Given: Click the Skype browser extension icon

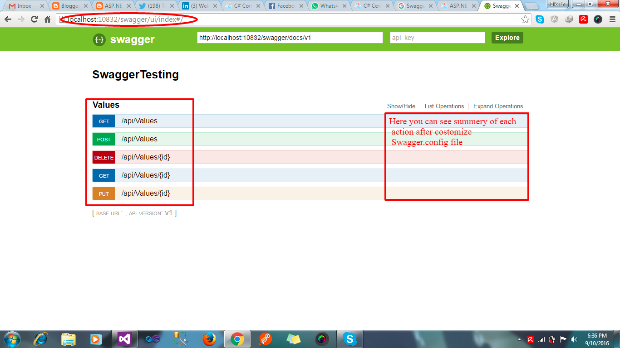Looking at the screenshot, I should (540, 19).
